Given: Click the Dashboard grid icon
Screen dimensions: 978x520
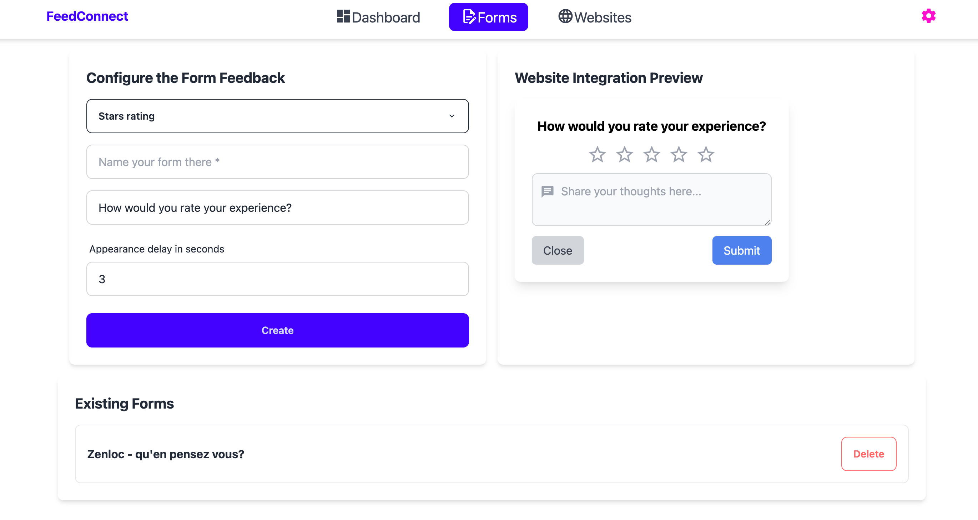Looking at the screenshot, I should (343, 16).
